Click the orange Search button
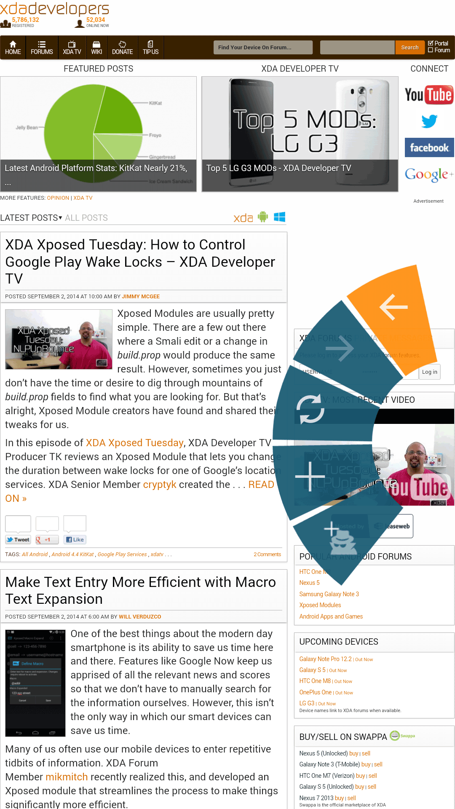 pyautogui.click(x=409, y=48)
